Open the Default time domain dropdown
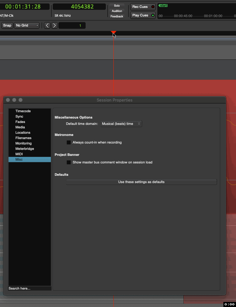Viewport: 236px width, 307px height. (121, 124)
